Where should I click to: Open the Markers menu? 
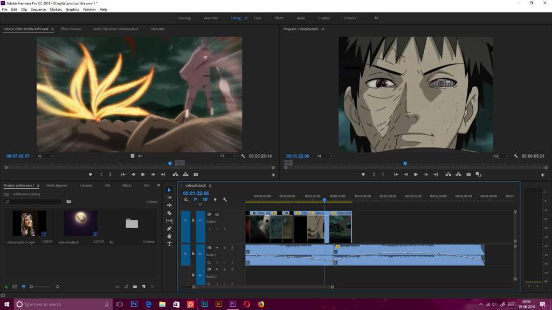click(x=56, y=10)
